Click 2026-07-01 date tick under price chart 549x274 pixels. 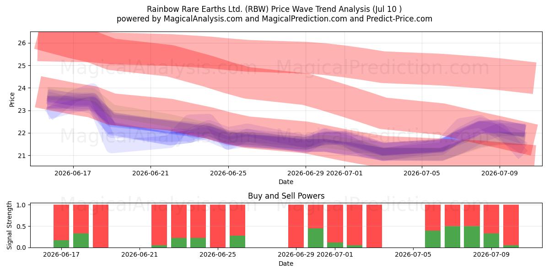point(344,173)
